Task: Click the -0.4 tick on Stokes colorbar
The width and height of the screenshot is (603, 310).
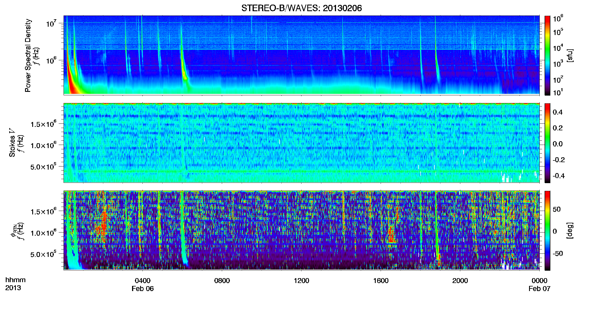Action: point(559,176)
